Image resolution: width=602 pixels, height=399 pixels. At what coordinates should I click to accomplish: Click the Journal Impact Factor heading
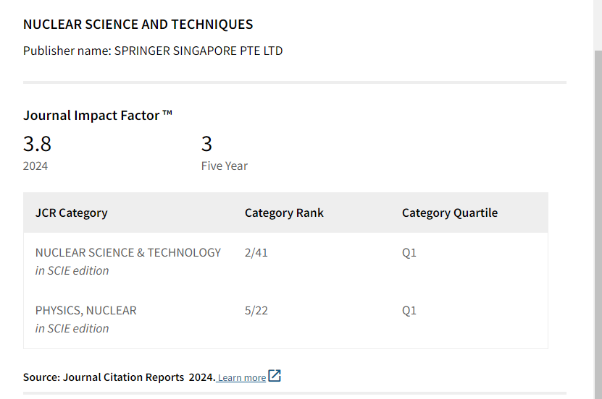98,115
